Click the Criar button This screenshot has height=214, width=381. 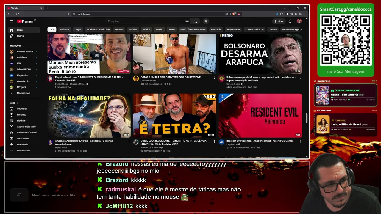click(279, 21)
